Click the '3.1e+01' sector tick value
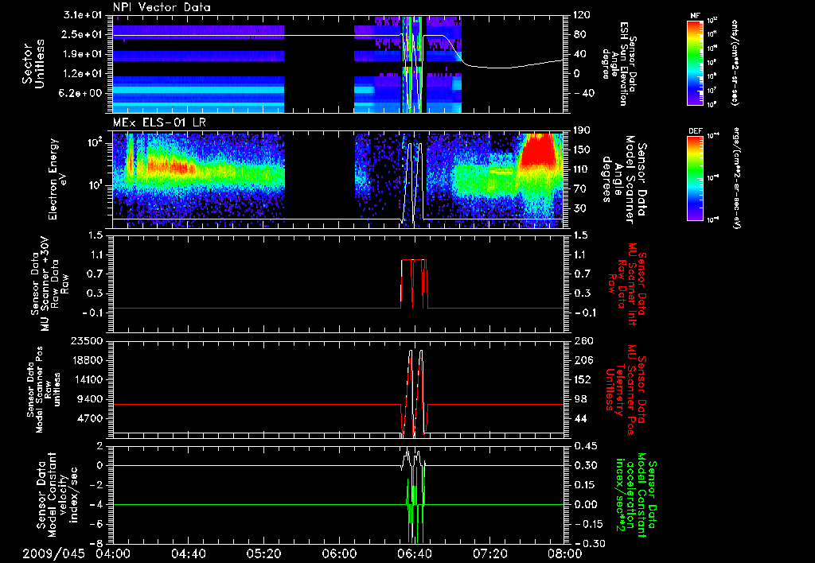The image size is (815, 563). (x=84, y=15)
